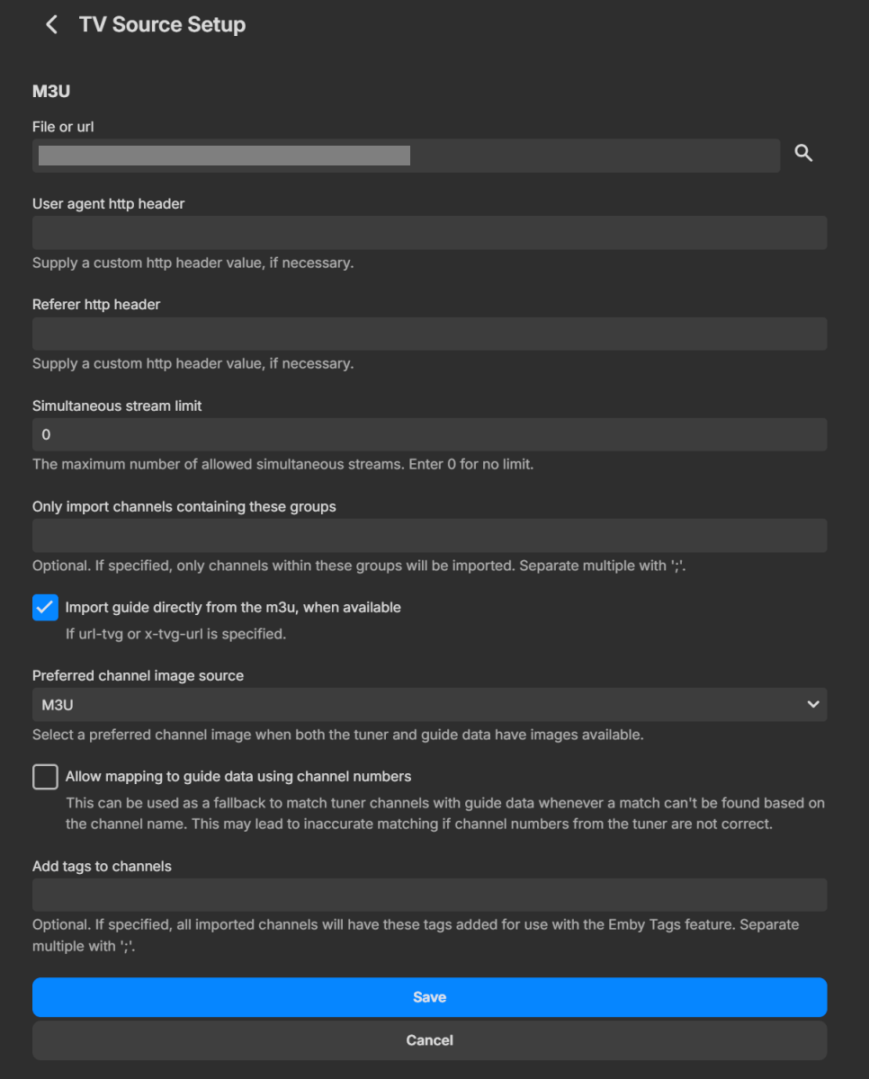Click the User agent http header field
Screen dimensions: 869x1079
point(429,232)
